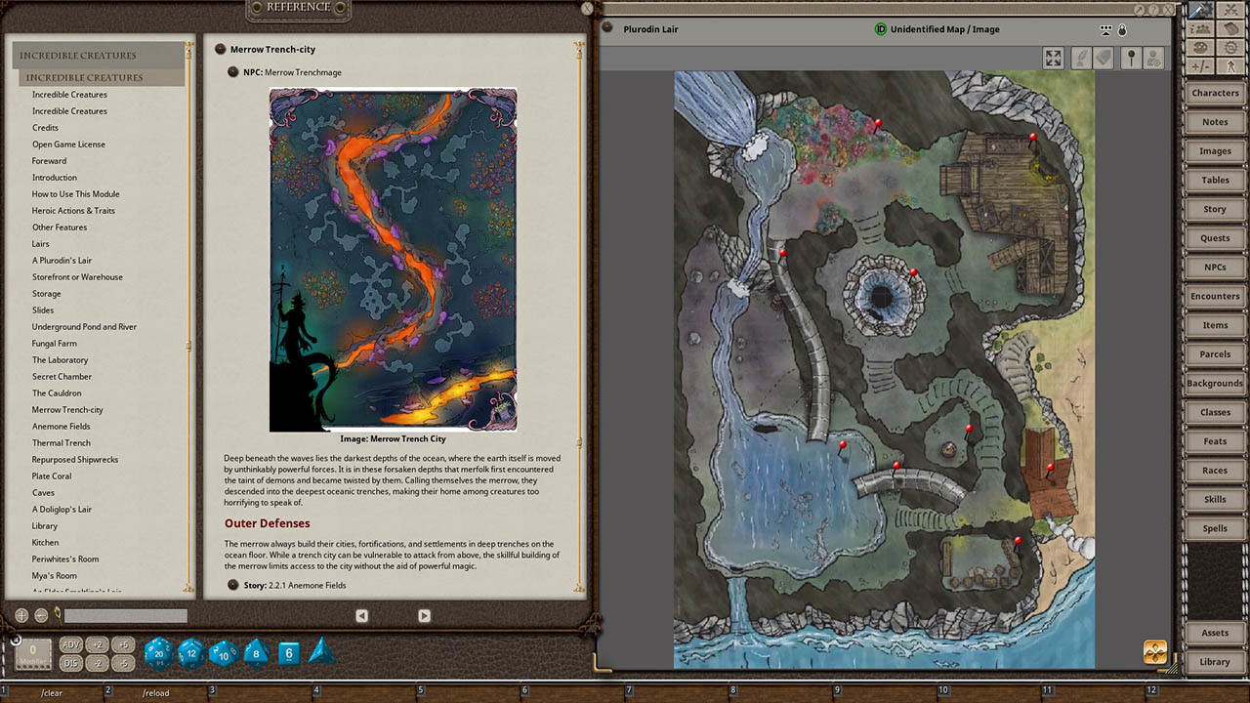
Task: Click the zoom-in magnifier under the reference window
Action: (x=21, y=615)
